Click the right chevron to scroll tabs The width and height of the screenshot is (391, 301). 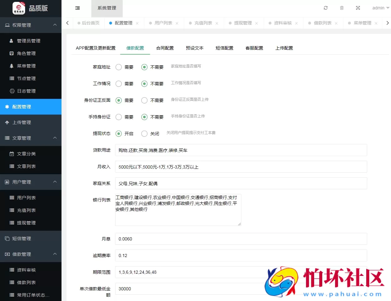[388, 23]
